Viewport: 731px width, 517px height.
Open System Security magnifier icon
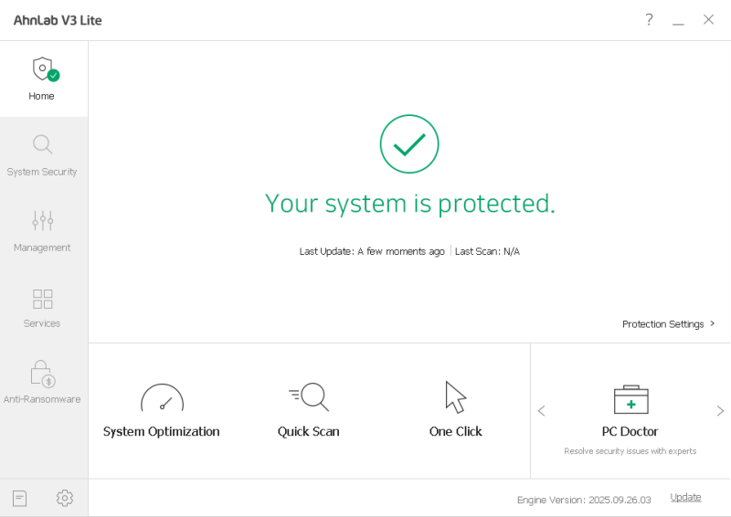click(43, 145)
